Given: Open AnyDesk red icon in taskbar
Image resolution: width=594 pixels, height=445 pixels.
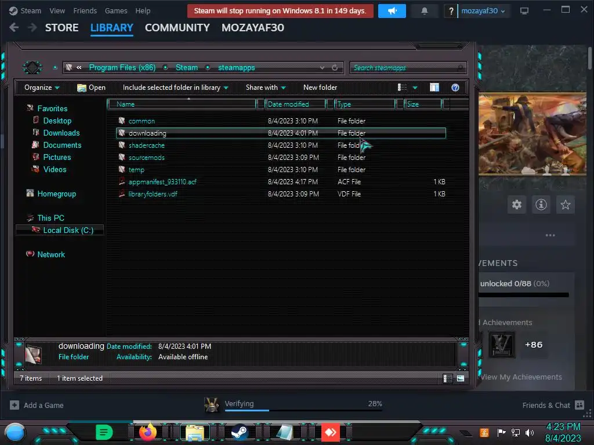Looking at the screenshot, I should [x=330, y=432].
